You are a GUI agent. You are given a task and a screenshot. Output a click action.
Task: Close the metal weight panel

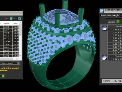tap(21, 13)
